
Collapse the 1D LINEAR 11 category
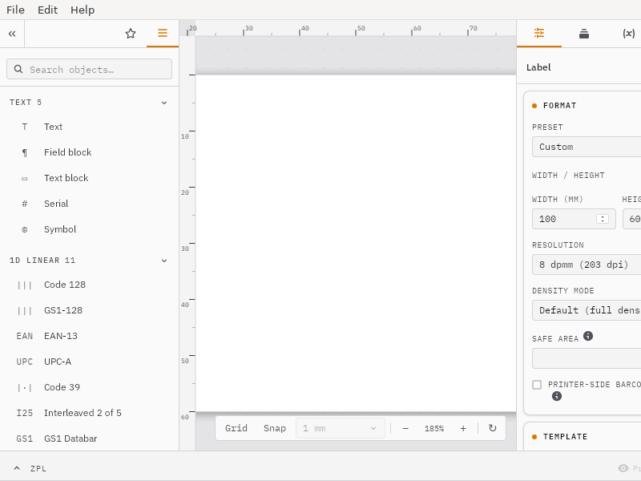click(x=164, y=261)
